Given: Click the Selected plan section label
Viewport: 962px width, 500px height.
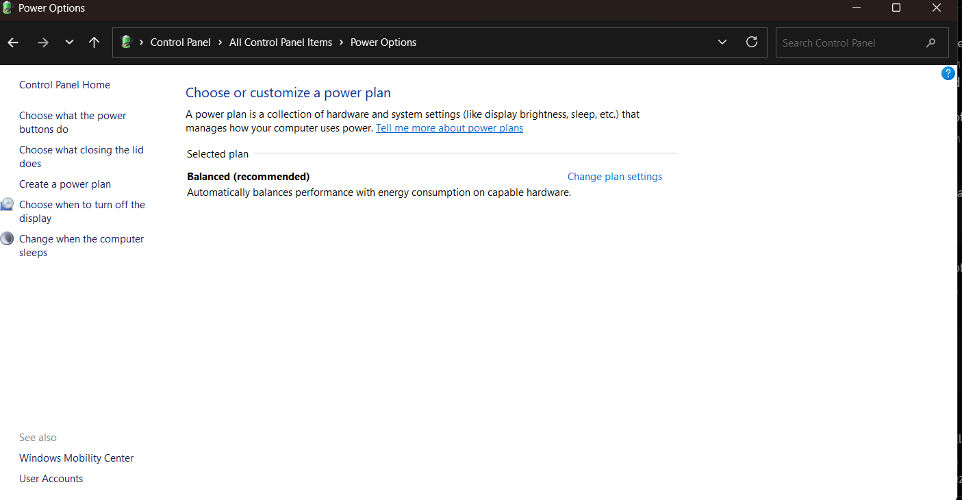Looking at the screenshot, I should pyautogui.click(x=218, y=154).
